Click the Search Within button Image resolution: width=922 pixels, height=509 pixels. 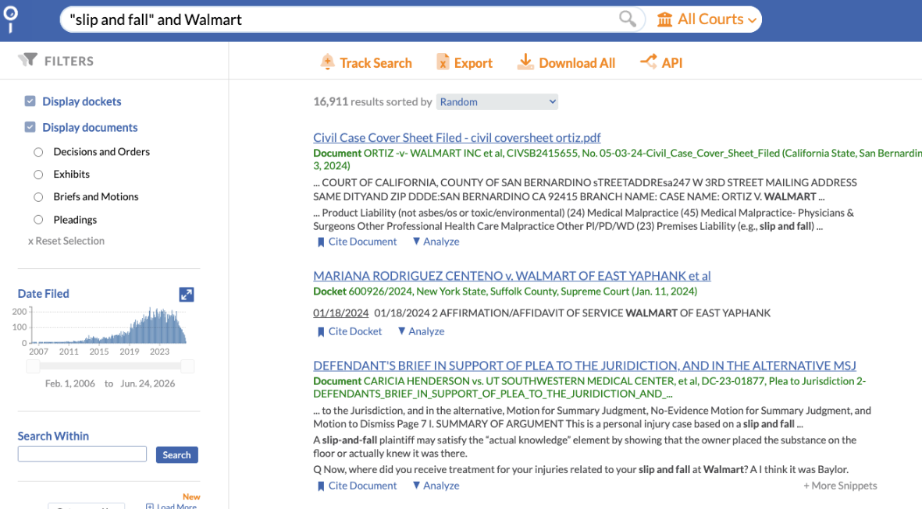click(x=176, y=455)
